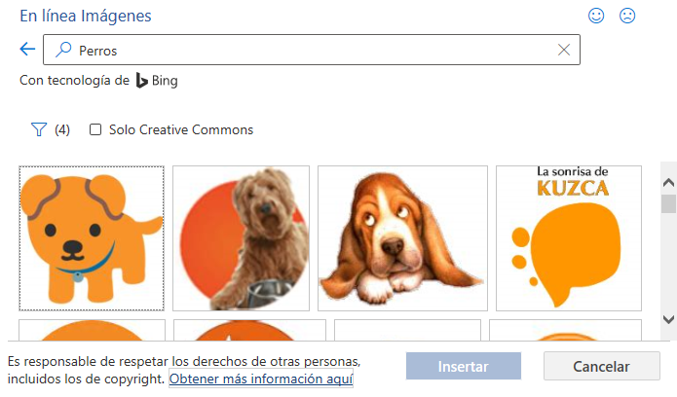Select the basset hound illustration
Screen dimensions: 677x397
pyautogui.click(x=401, y=237)
